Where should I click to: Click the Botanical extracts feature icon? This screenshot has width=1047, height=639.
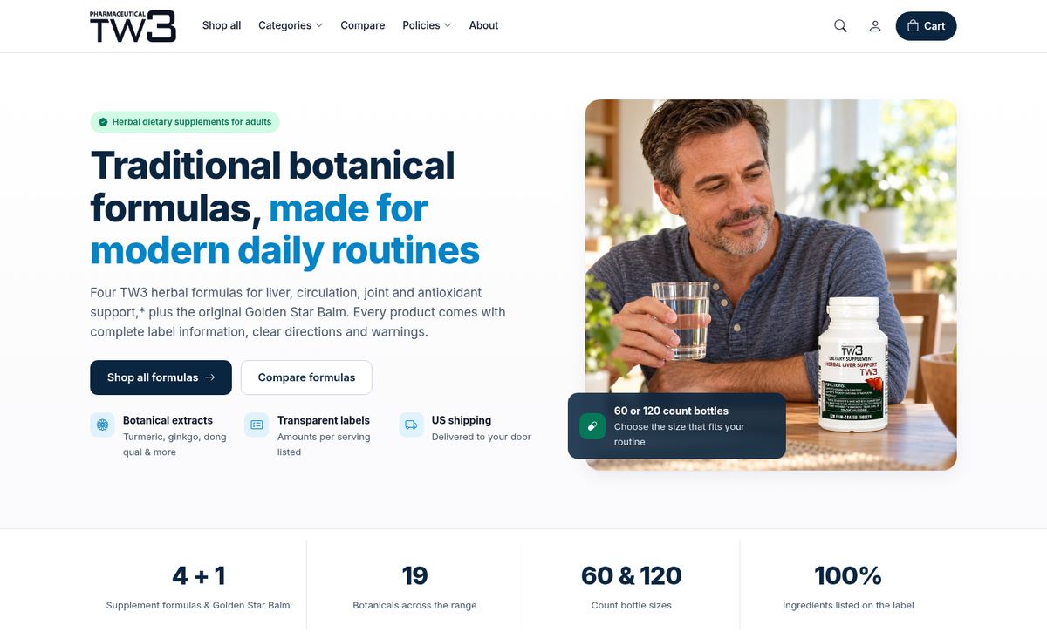click(102, 425)
